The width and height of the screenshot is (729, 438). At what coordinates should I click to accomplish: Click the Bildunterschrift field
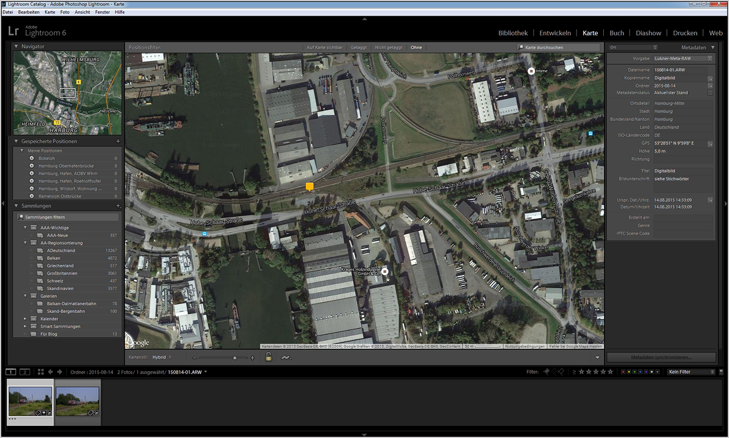(683, 185)
